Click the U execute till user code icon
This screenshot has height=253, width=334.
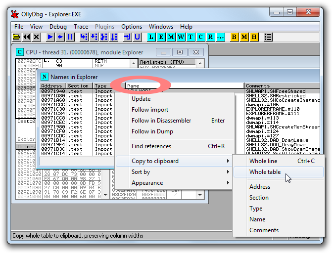click(138, 37)
